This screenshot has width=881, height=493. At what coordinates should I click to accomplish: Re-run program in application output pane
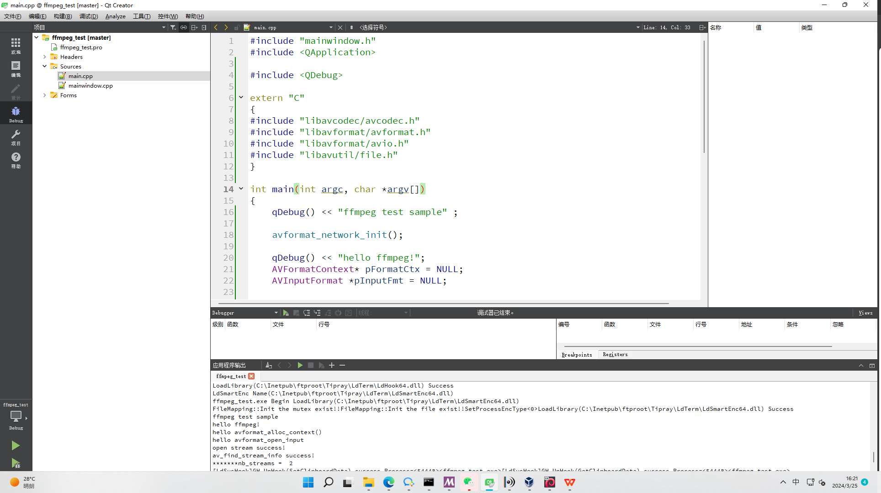click(x=300, y=366)
